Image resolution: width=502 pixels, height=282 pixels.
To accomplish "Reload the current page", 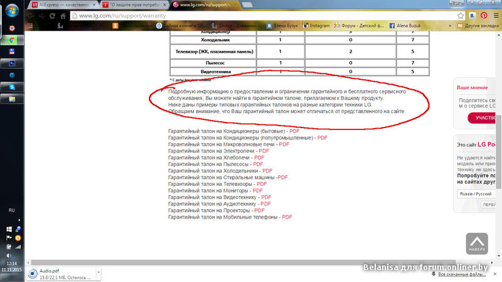I will click(52, 16).
